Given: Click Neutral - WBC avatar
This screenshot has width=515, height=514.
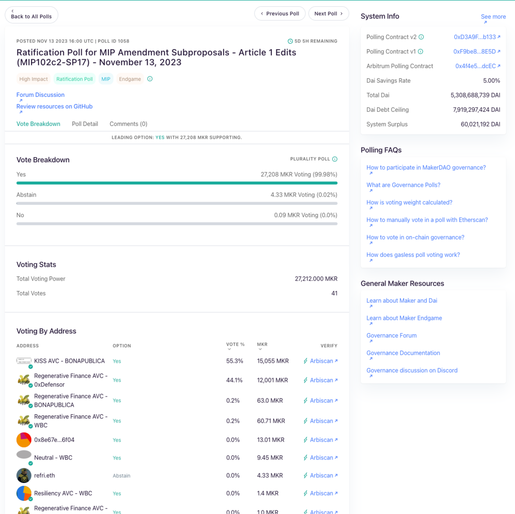Looking at the screenshot, I should pyautogui.click(x=24, y=455).
